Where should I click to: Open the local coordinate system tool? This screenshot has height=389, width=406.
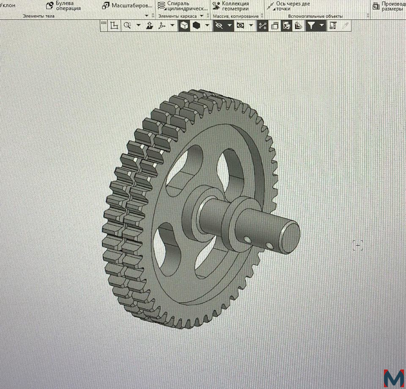point(114,26)
